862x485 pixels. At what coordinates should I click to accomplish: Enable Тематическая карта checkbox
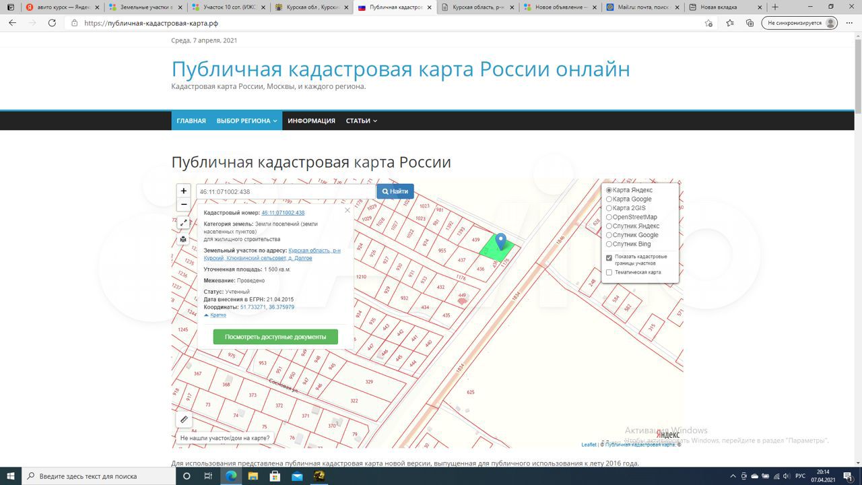(609, 272)
